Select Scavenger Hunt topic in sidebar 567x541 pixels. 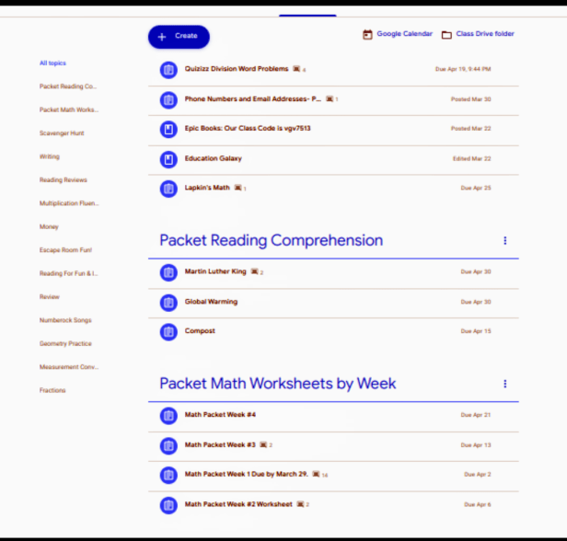(62, 133)
